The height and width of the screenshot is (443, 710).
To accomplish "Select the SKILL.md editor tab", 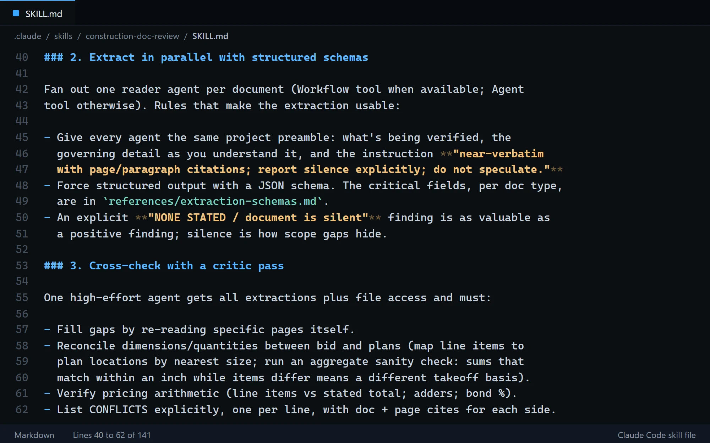I will pyautogui.click(x=38, y=13).
